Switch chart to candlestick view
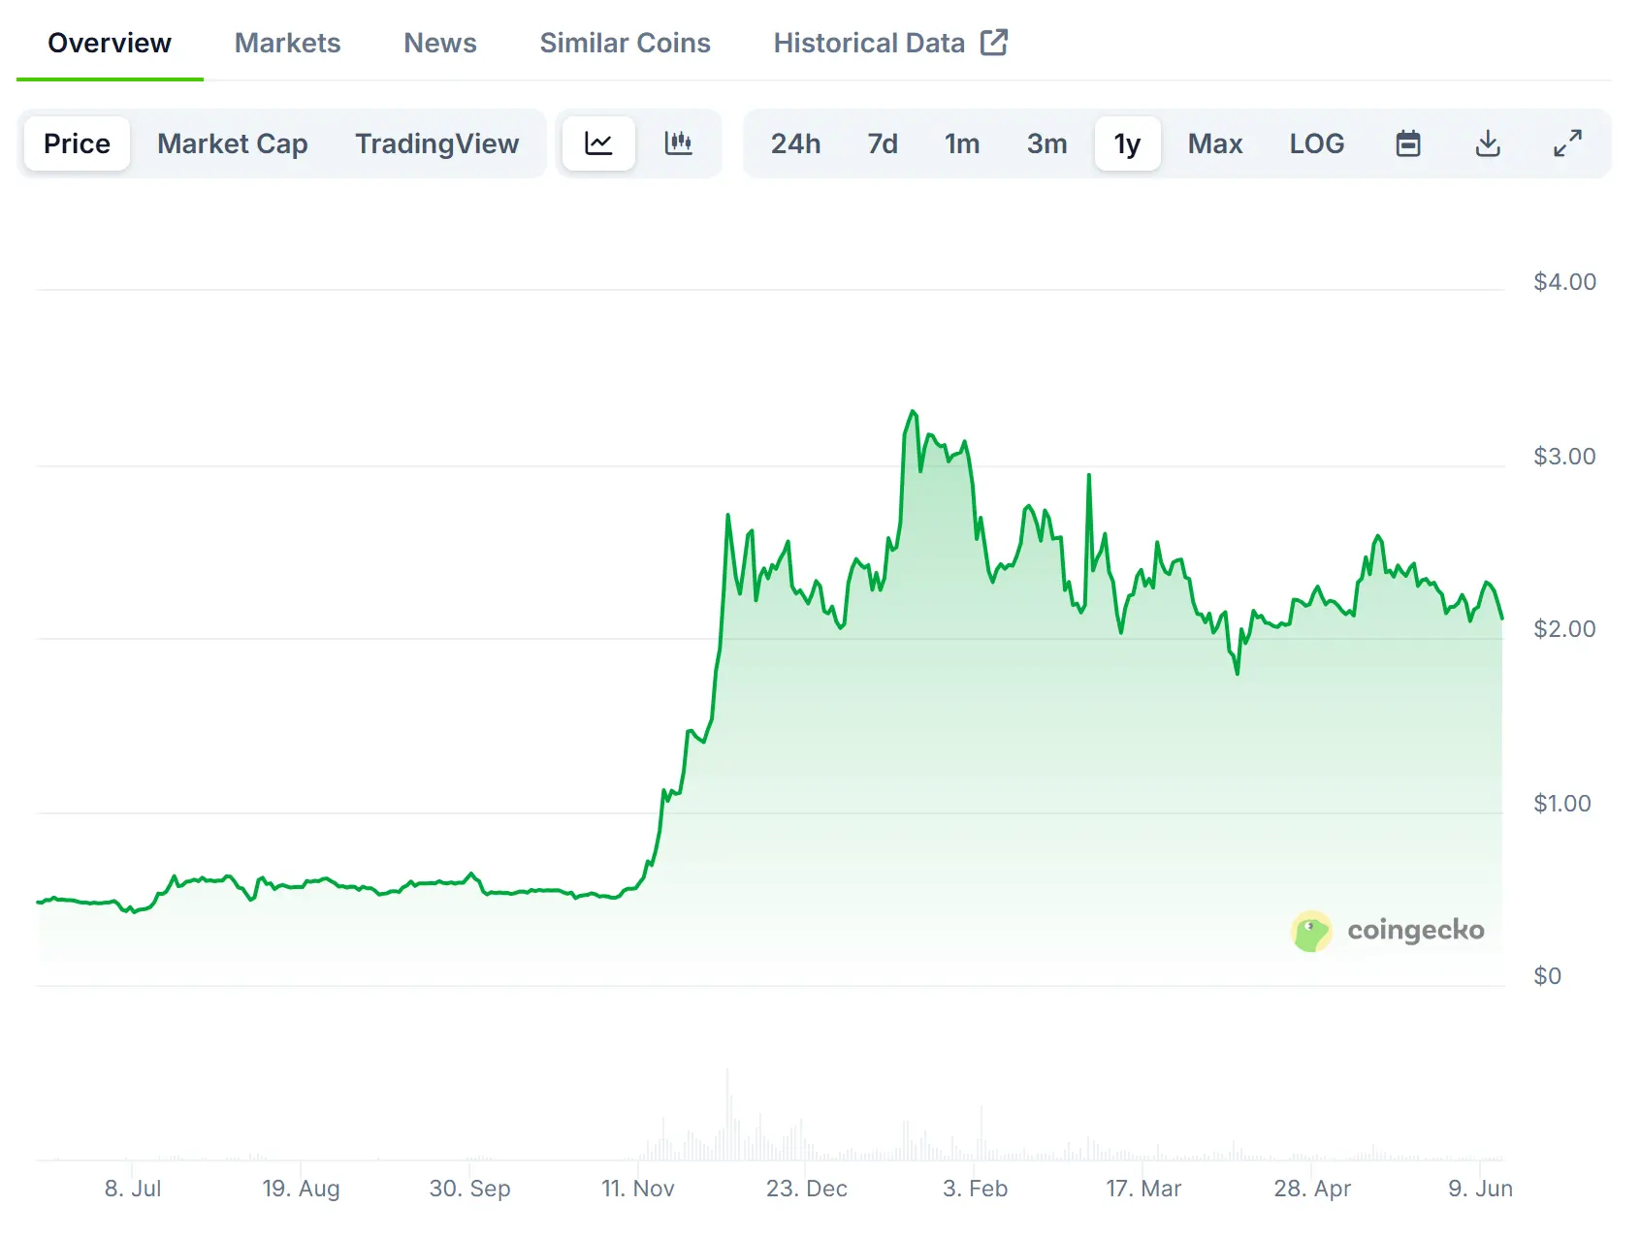 click(680, 143)
